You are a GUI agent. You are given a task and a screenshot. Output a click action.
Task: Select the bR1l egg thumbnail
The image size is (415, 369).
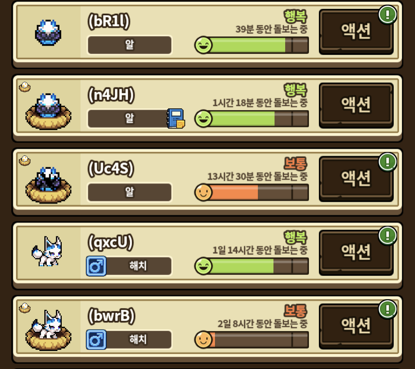coord(48,33)
